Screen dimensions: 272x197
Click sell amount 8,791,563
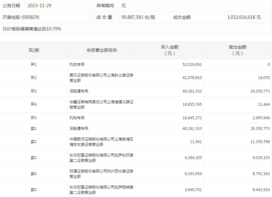tap(261, 174)
